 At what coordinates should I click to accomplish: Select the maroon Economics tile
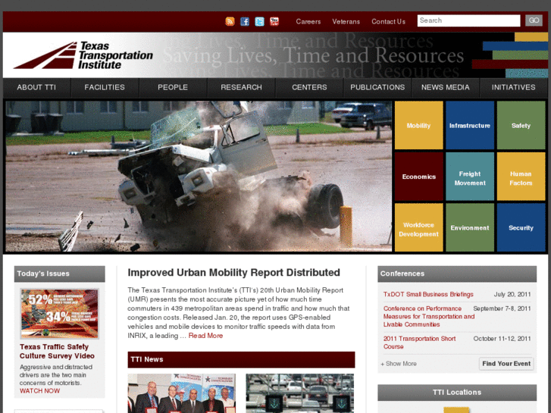pos(418,177)
